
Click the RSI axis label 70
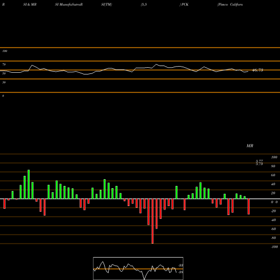pyautogui.click(x=4, y=64)
